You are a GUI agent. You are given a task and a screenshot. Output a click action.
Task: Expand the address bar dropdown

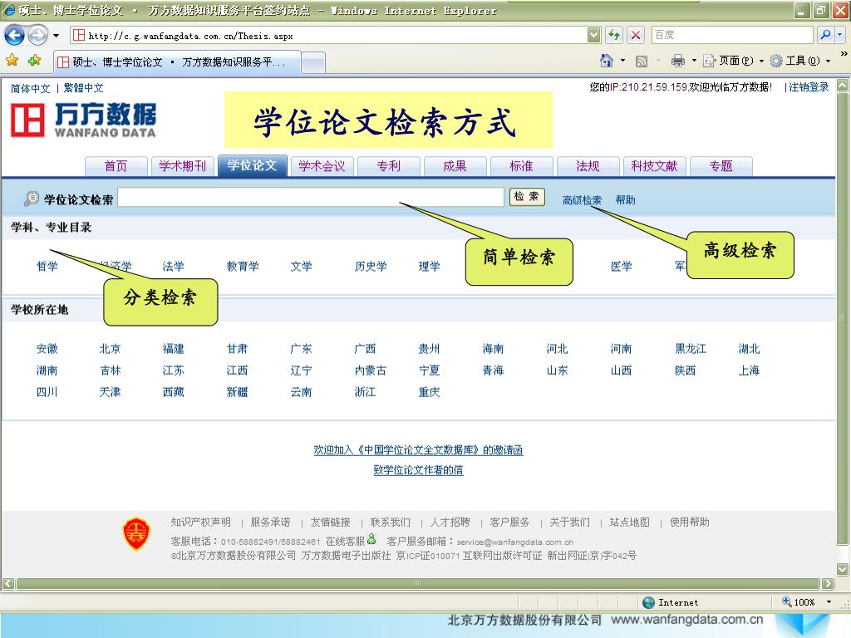(593, 35)
